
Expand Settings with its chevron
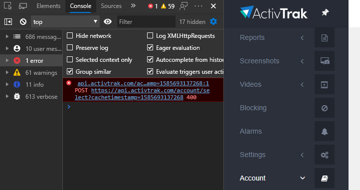pos(302,155)
